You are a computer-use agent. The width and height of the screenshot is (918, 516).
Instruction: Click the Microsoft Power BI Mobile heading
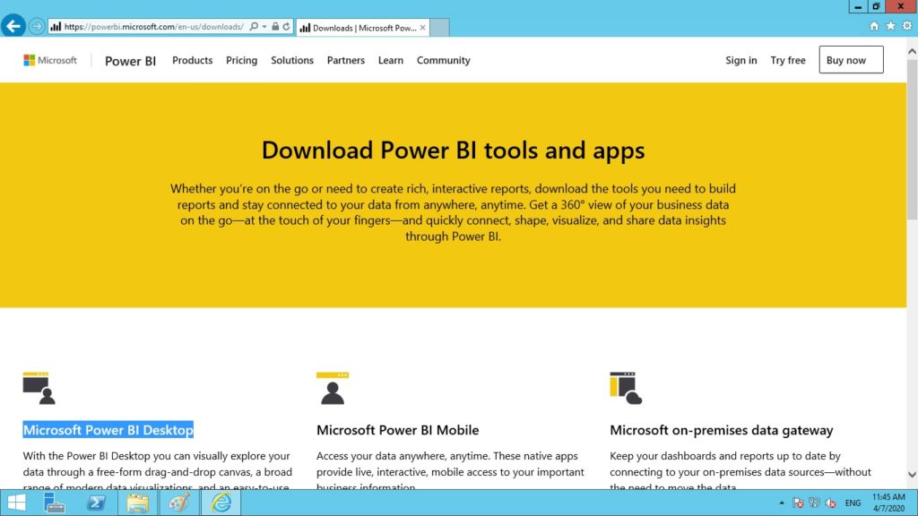tap(397, 430)
